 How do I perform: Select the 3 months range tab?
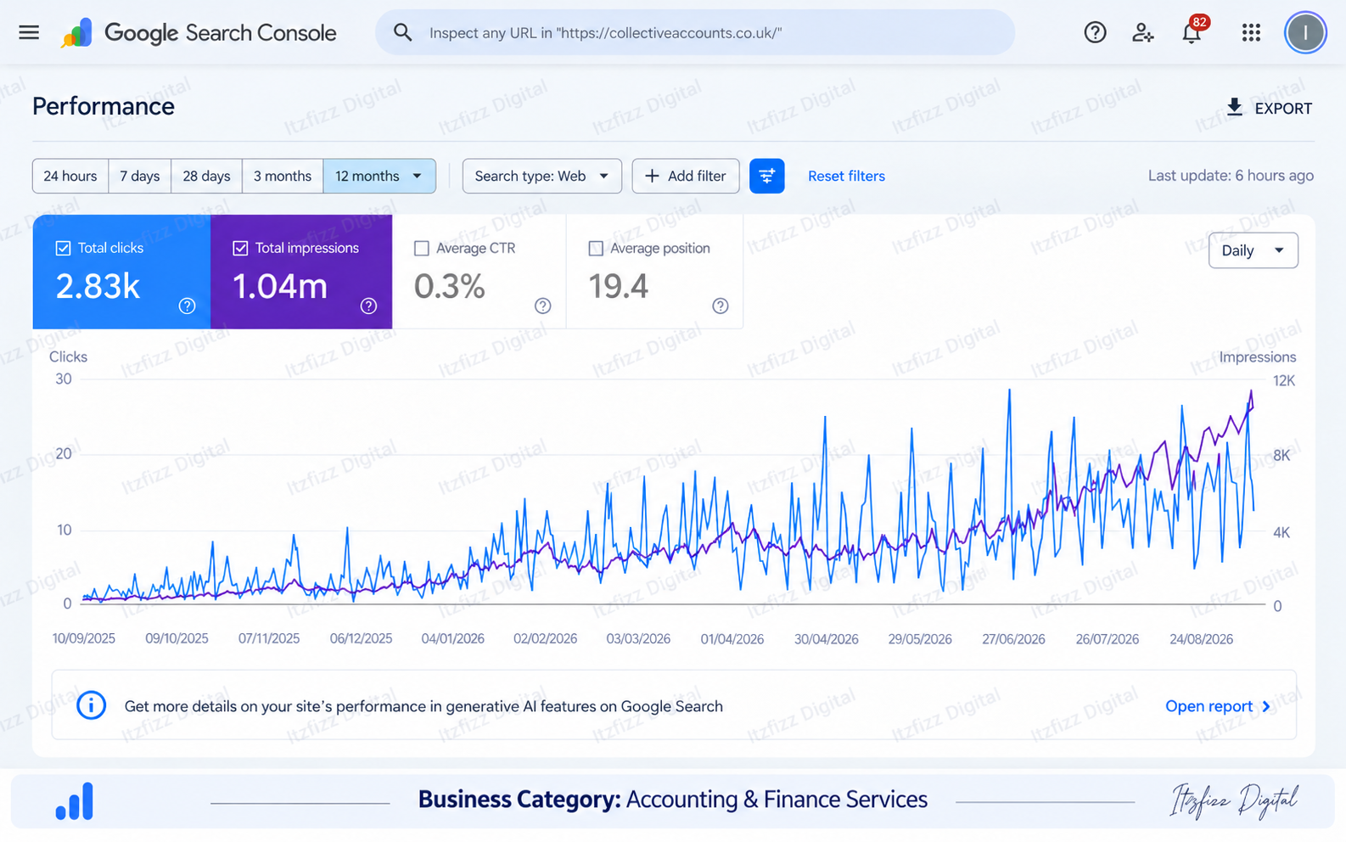tap(283, 176)
